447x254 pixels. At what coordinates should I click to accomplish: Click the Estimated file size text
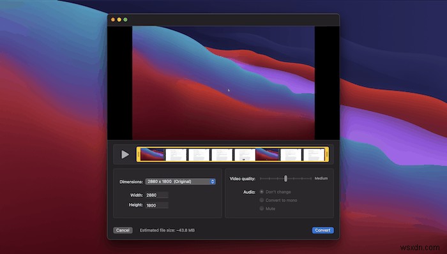pyautogui.click(x=167, y=230)
